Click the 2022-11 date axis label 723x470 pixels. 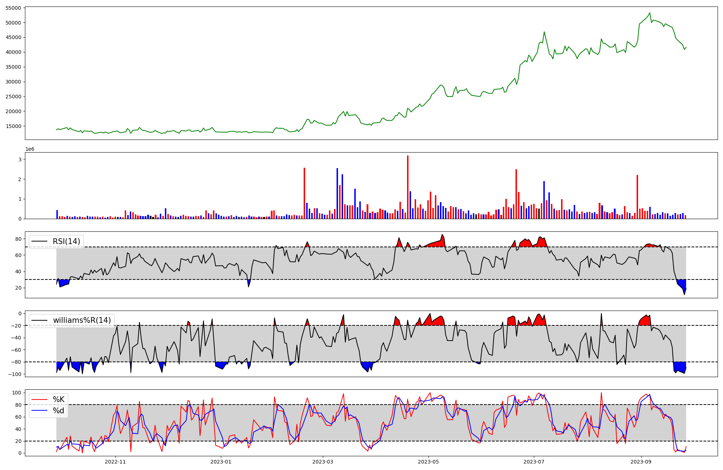click(115, 462)
